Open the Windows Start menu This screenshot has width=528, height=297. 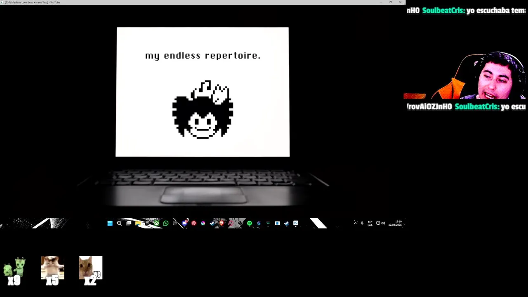click(110, 223)
